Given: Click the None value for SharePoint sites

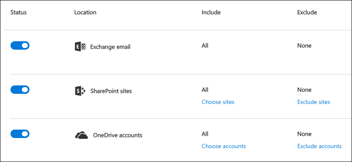Looking at the screenshot, I should pyautogui.click(x=304, y=90).
